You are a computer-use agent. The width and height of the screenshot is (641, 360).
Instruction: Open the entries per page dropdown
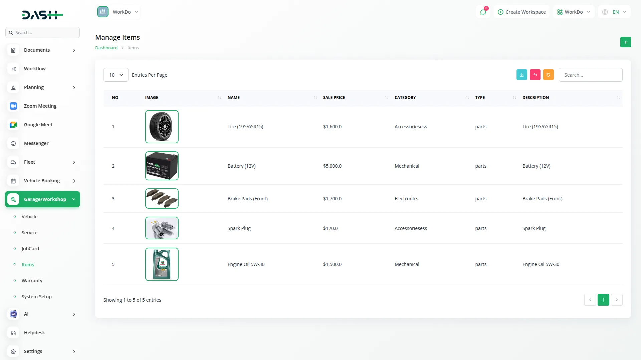point(116,75)
